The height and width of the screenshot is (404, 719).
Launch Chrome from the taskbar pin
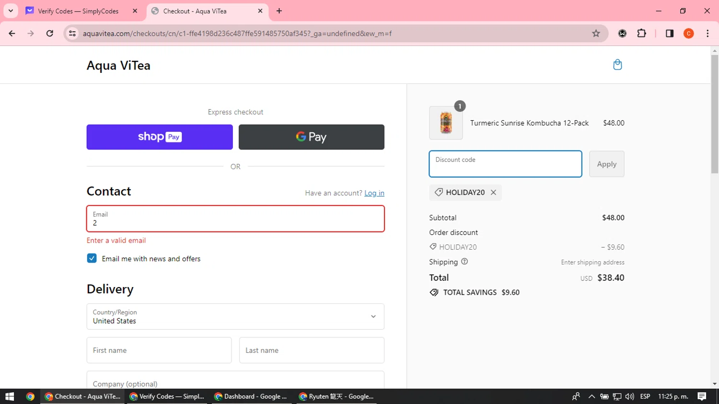click(x=30, y=396)
